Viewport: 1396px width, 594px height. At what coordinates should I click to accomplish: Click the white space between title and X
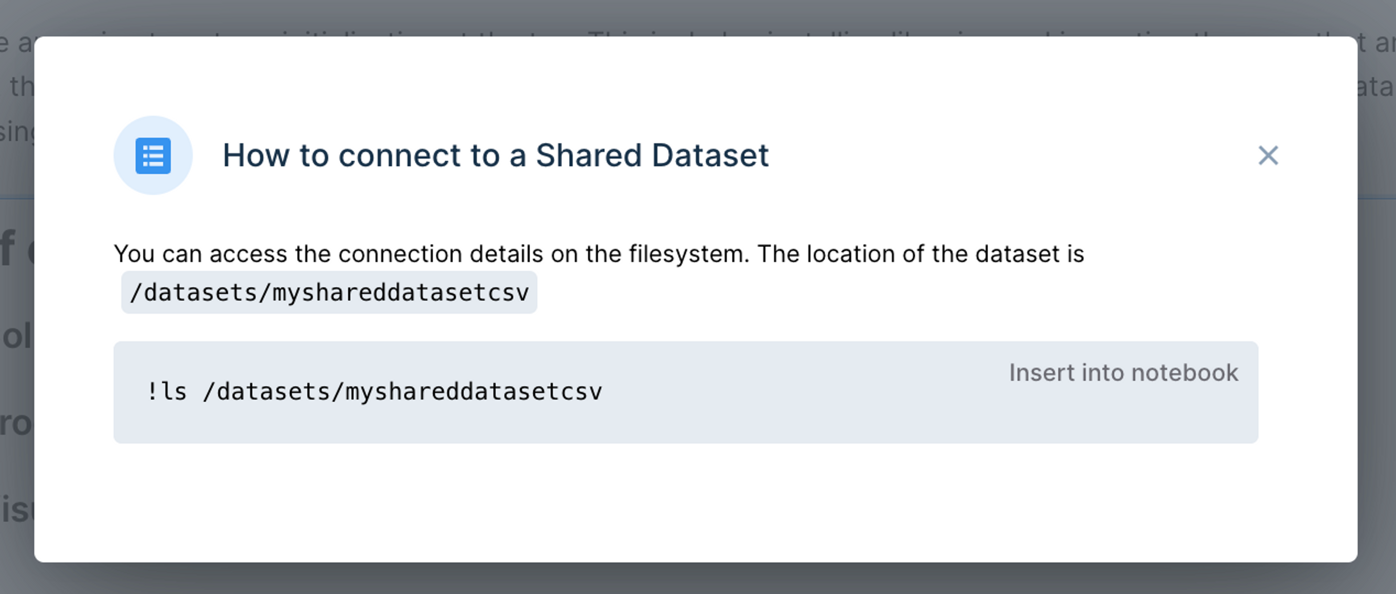(x=1014, y=155)
